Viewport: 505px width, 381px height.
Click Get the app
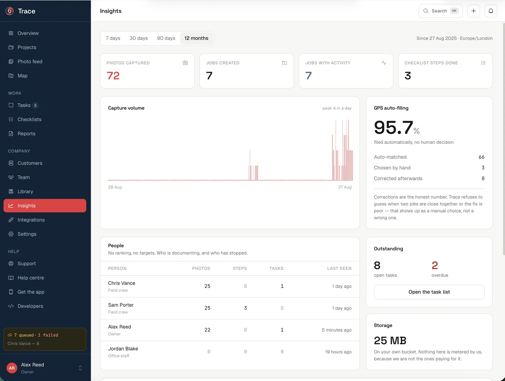pos(45,292)
